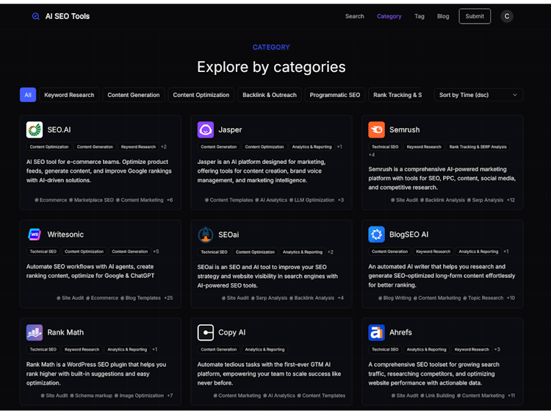
Task: Filter by Programmatic SEO category
Action: point(335,95)
